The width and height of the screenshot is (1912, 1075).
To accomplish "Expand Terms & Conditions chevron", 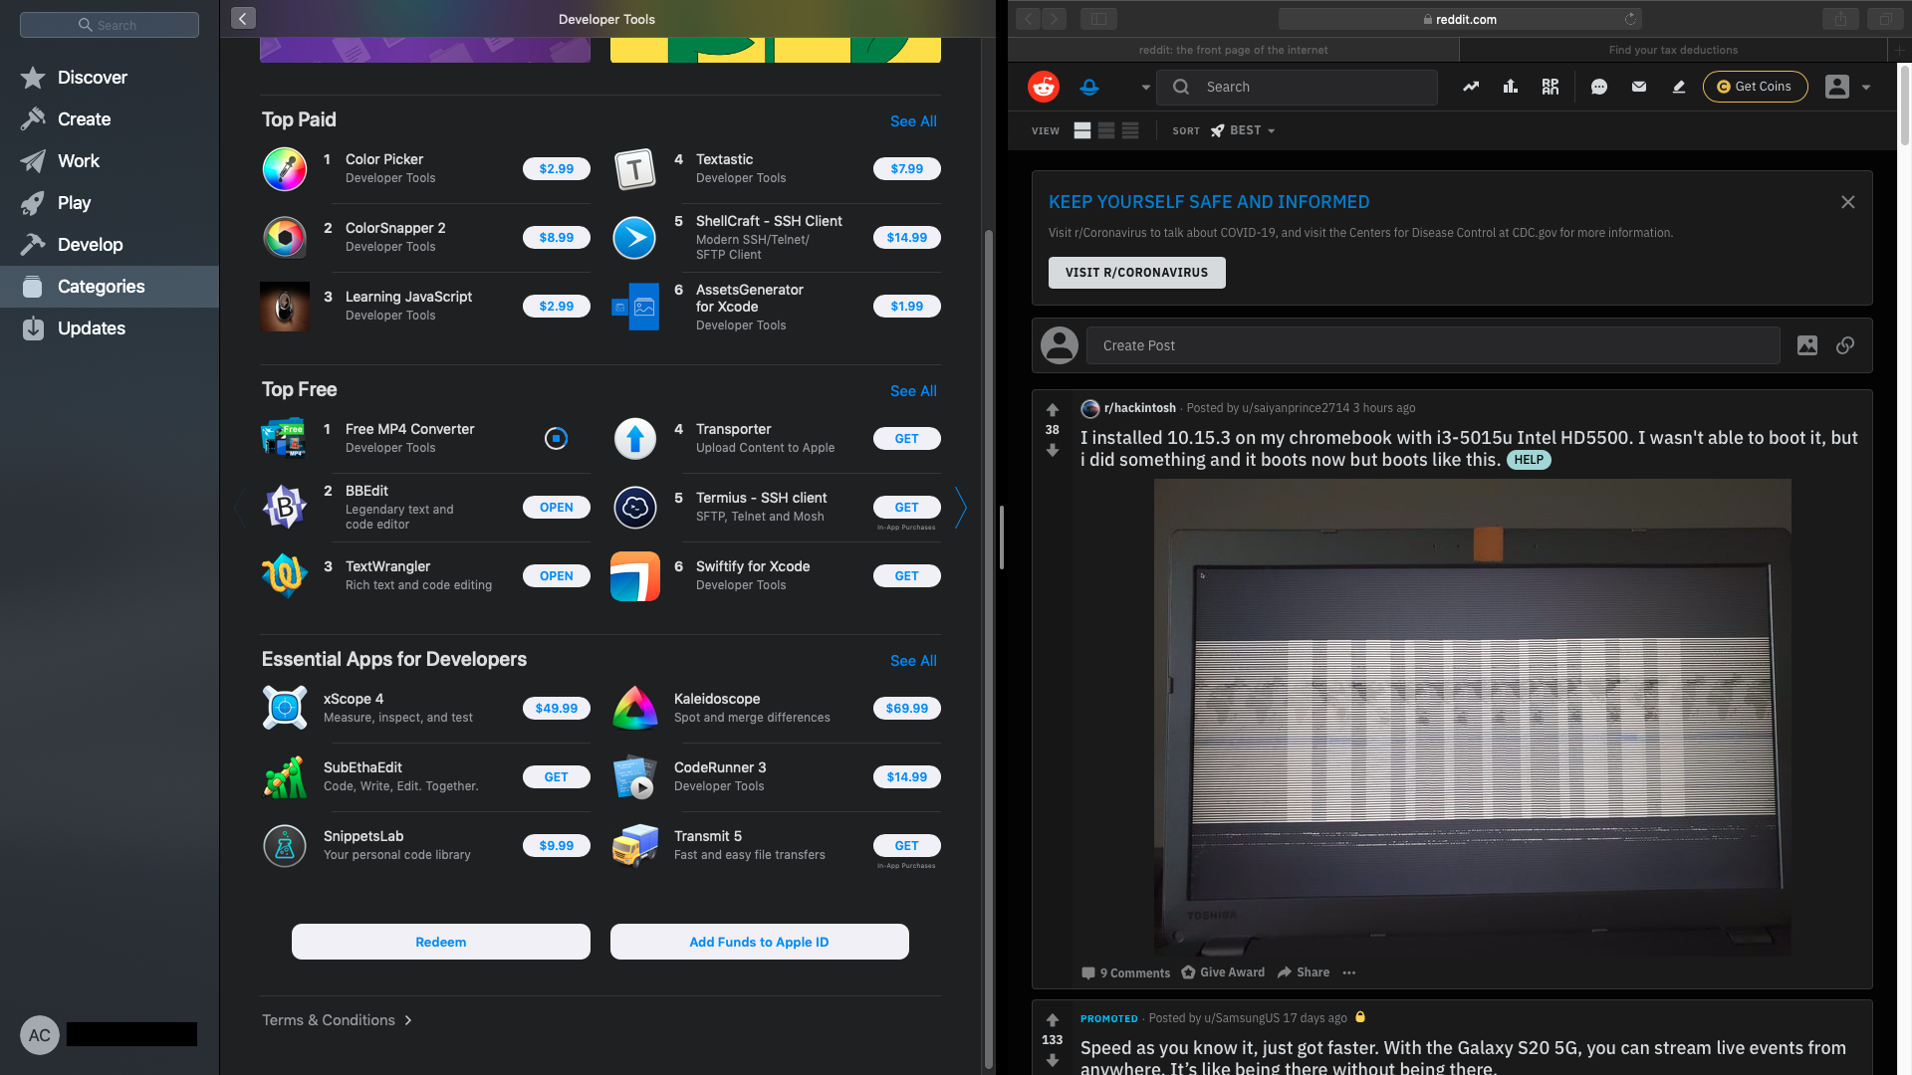I will 408,1020.
